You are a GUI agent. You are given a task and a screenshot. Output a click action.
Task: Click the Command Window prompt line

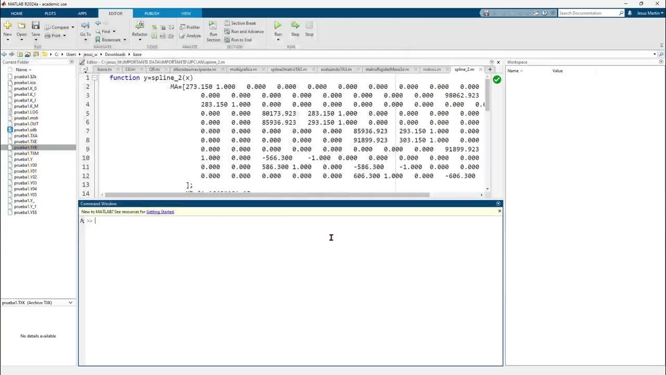click(x=294, y=221)
